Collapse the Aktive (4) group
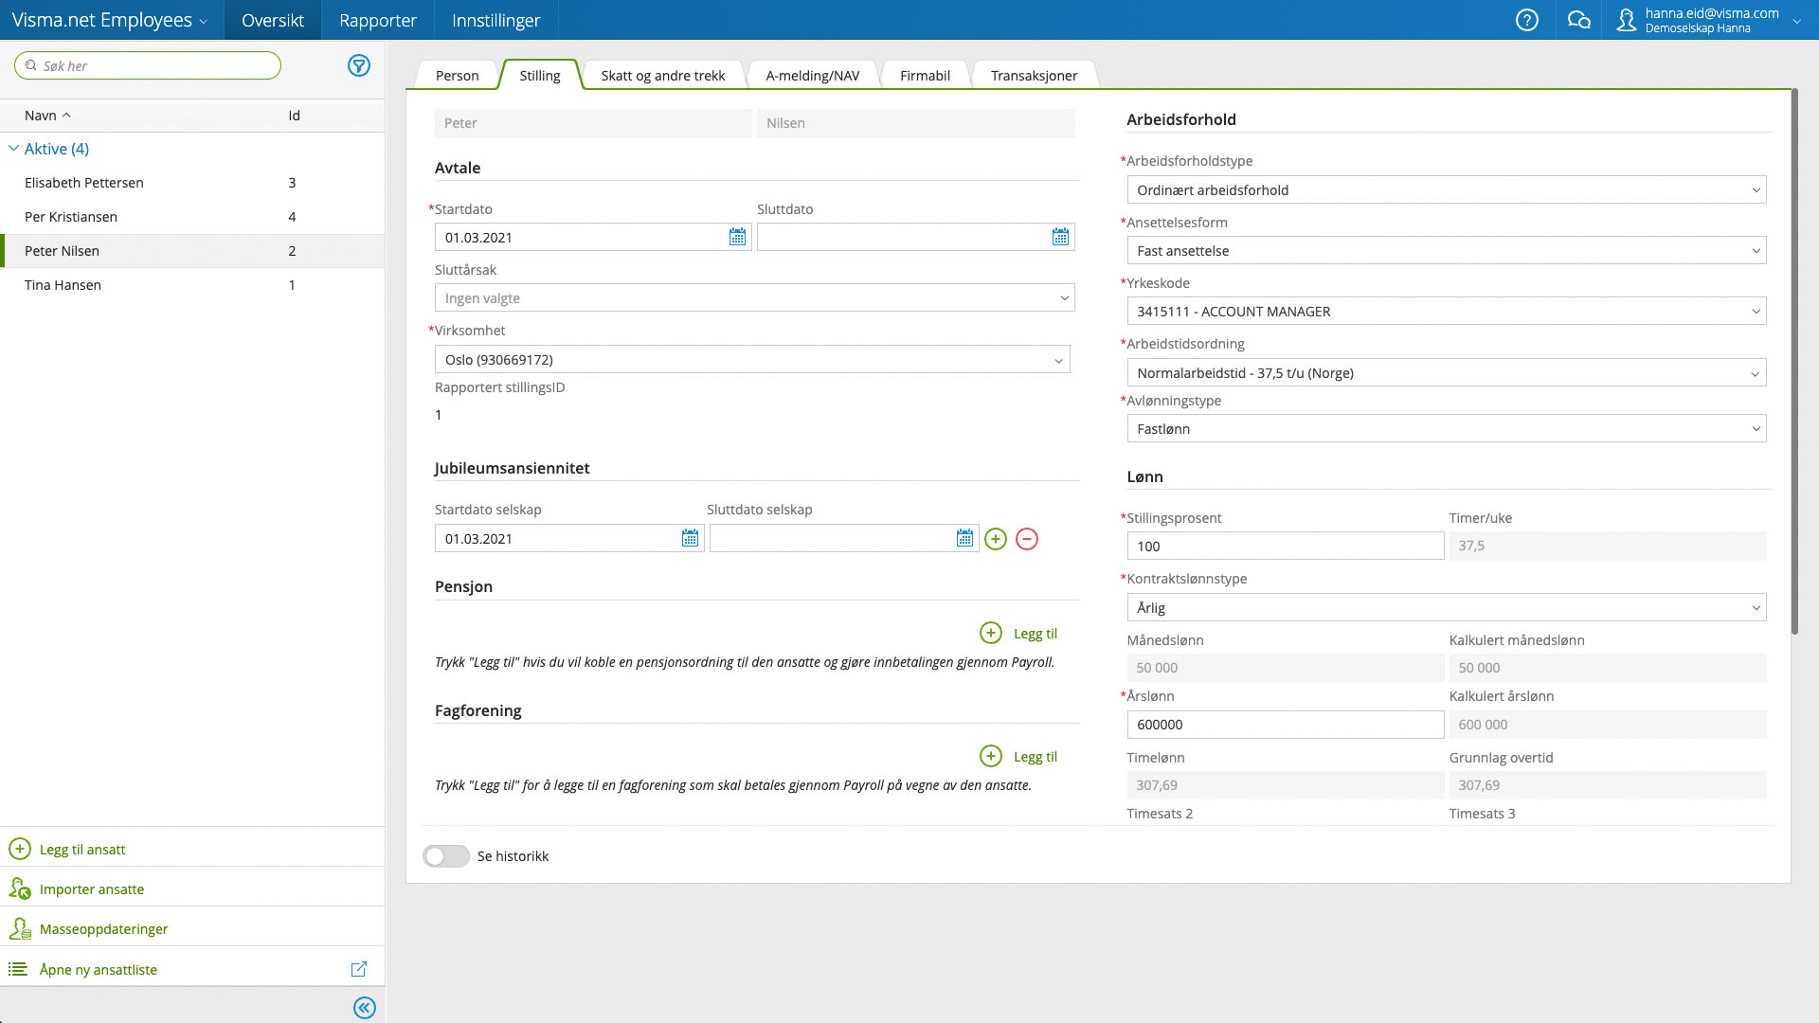Viewport: 1819px width, 1023px height. tap(13, 149)
